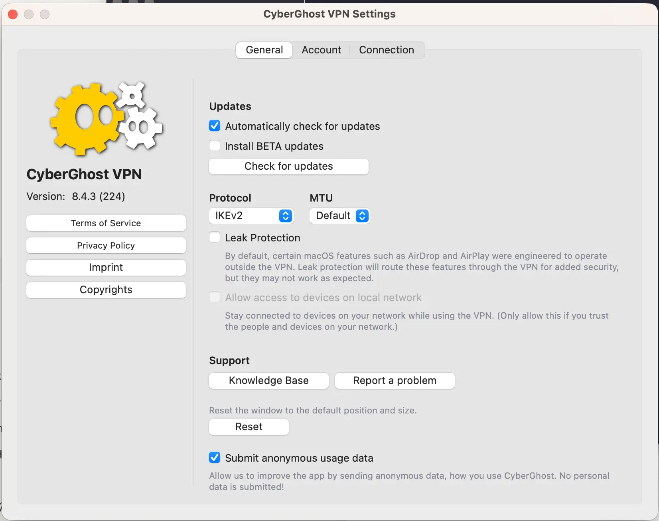Enable Leak Protection
This screenshot has height=521, width=659.
click(215, 237)
